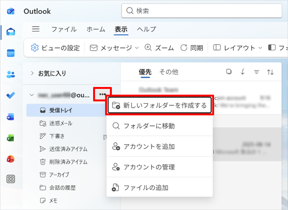288x210 pixels.
Task: Open ビューの設定 view settings
Action: (x=55, y=48)
